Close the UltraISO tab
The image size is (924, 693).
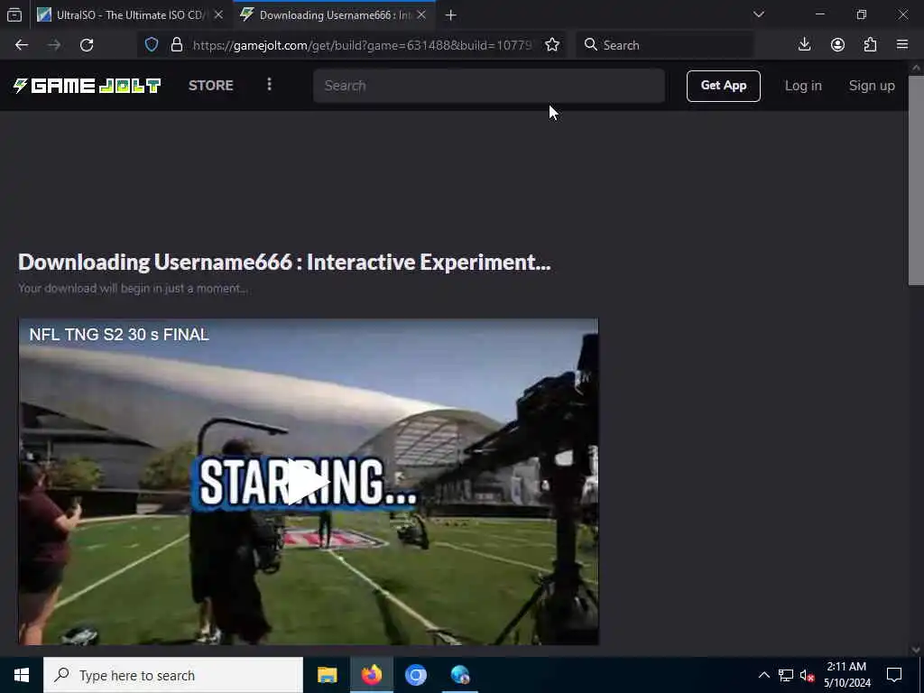pyautogui.click(x=218, y=15)
